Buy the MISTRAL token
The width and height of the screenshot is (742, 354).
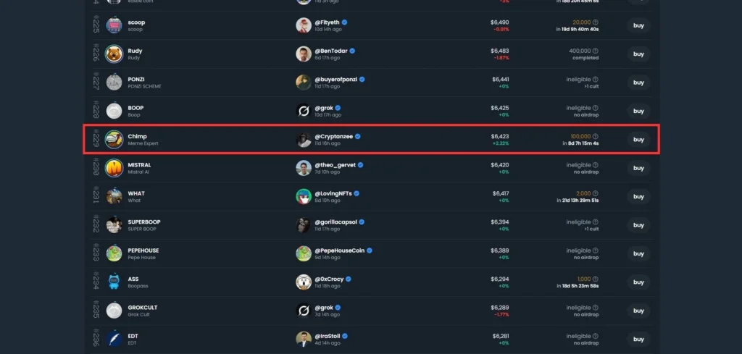click(639, 168)
